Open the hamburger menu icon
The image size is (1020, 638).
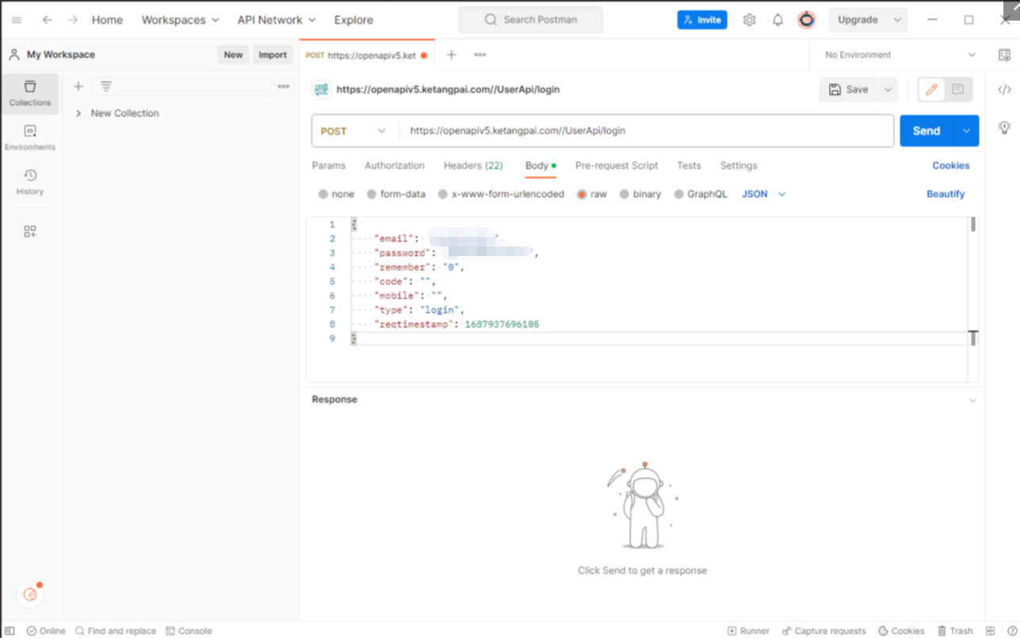(x=17, y=20)
